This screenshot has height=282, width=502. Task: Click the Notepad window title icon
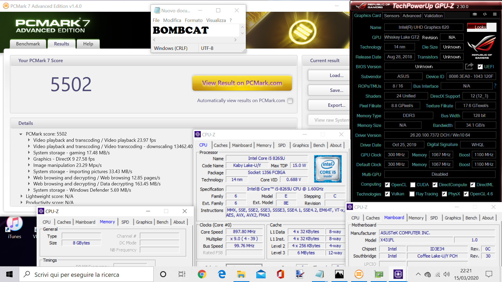[157, 10]
